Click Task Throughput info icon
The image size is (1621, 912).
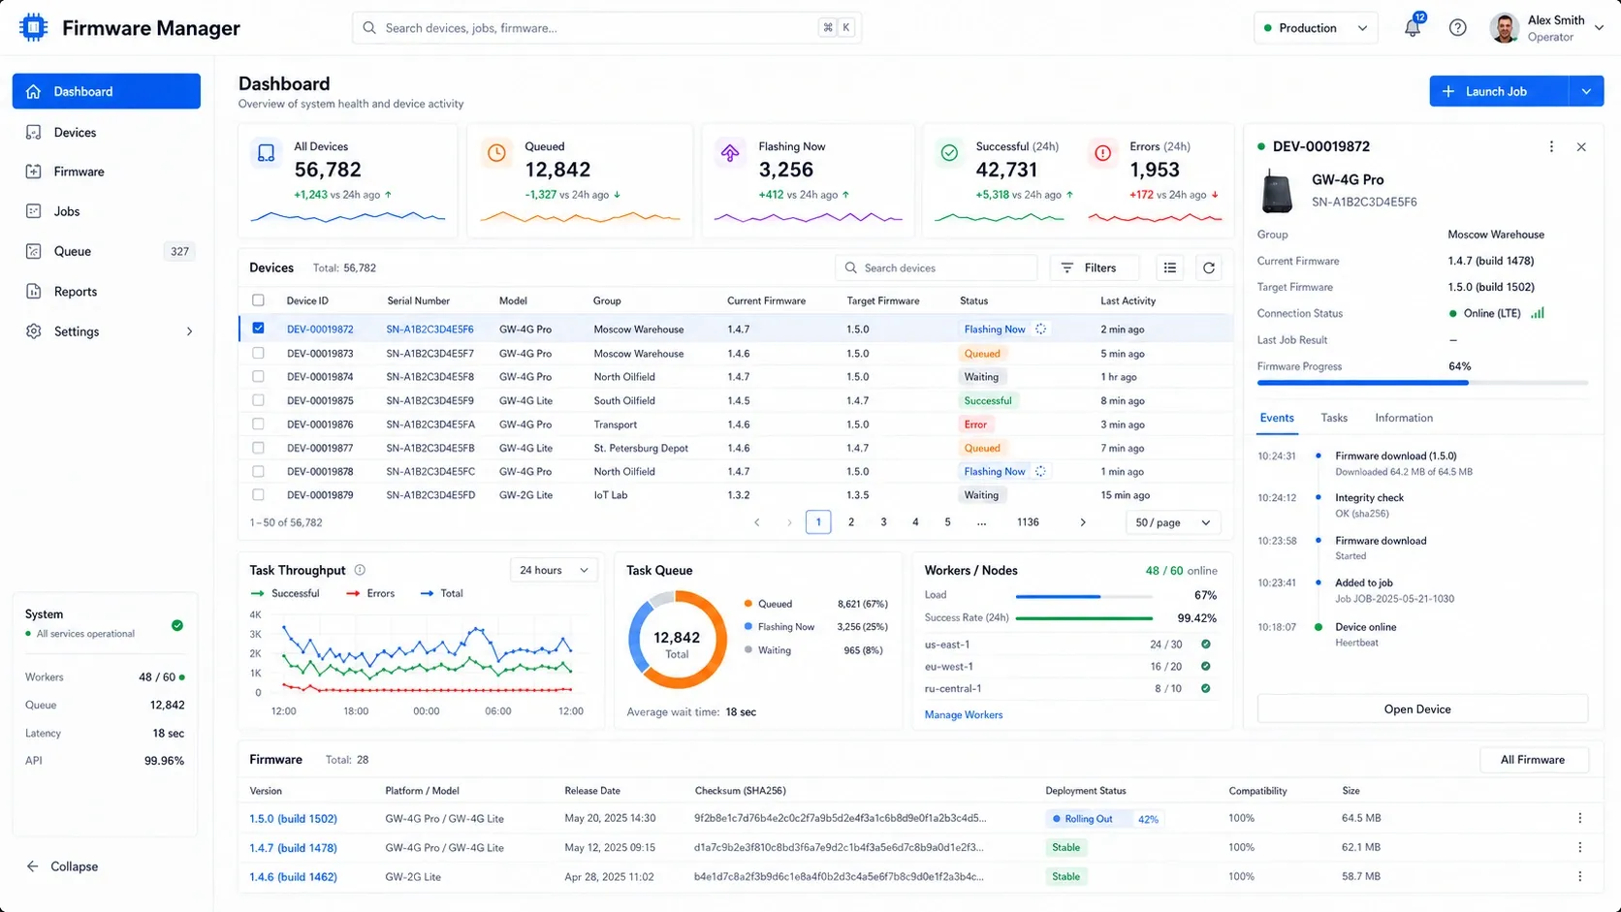[x=360, y=570]
